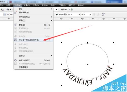Open the 80 pt font size dropdown

[x=90, y=15]
